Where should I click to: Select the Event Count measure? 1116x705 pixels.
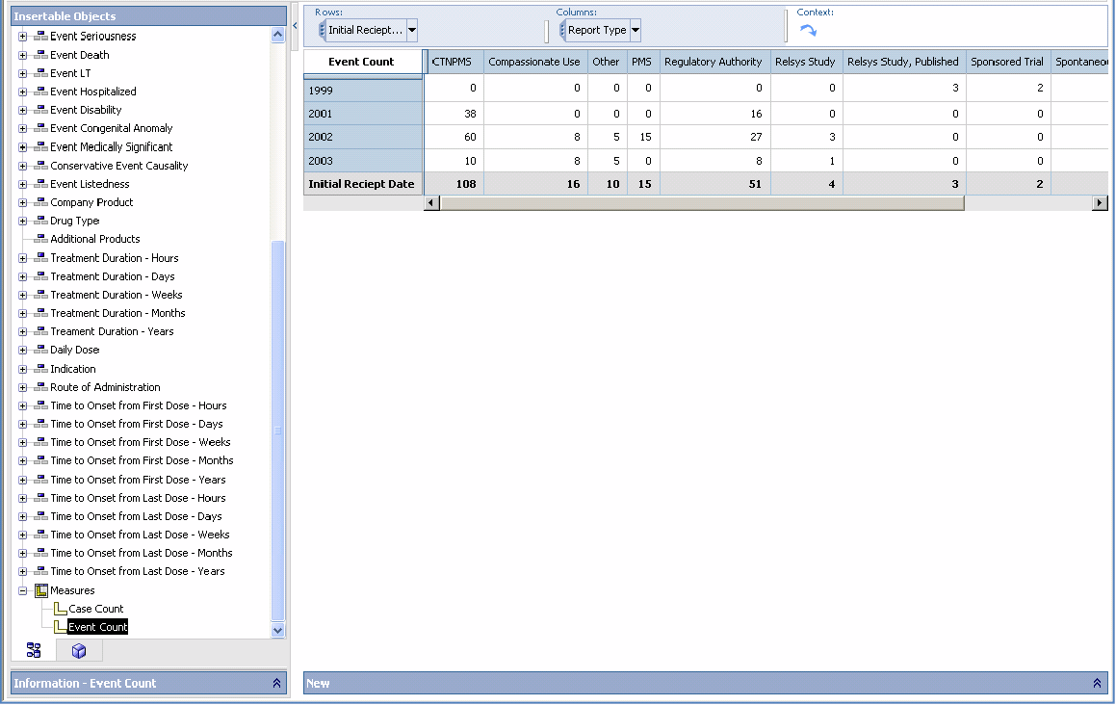pos(97,627)
